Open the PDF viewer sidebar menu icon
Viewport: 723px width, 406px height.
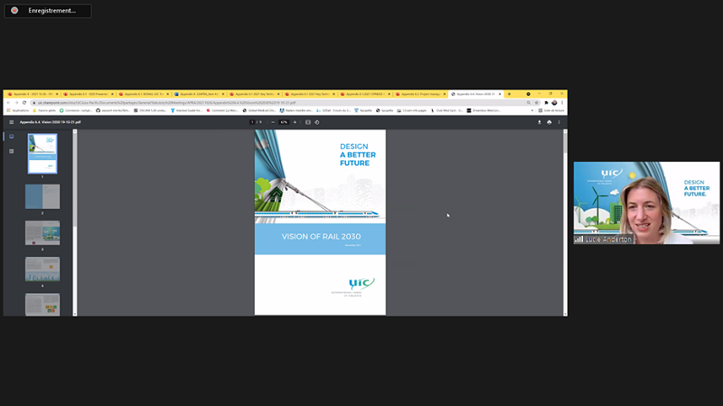12,122
